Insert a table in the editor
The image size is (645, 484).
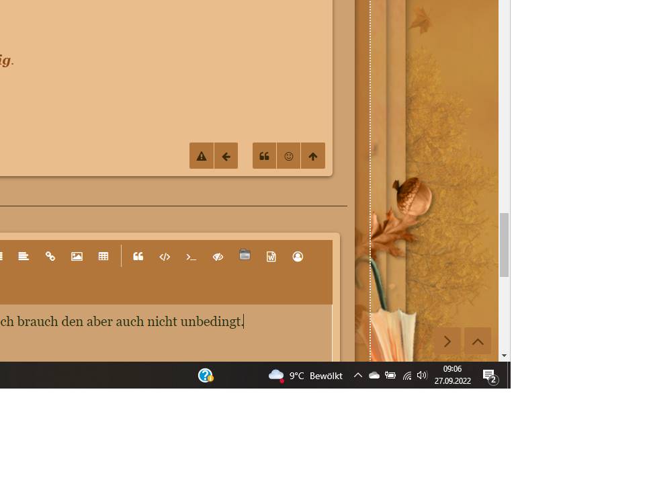click(103, 256)
